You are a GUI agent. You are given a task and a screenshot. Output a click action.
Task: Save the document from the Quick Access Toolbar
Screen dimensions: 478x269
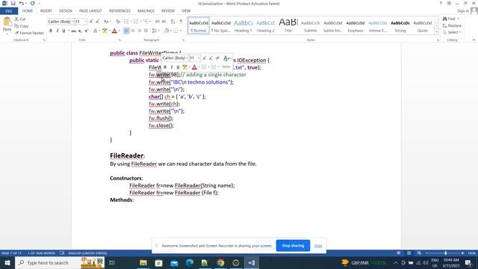coord(13,3)
